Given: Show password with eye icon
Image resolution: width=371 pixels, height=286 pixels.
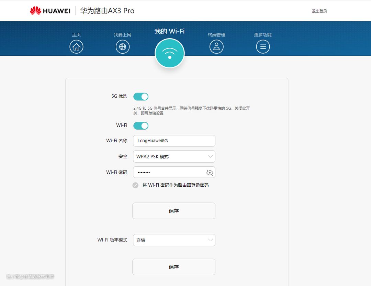Looking at the screenshot, I should (210, 173).
